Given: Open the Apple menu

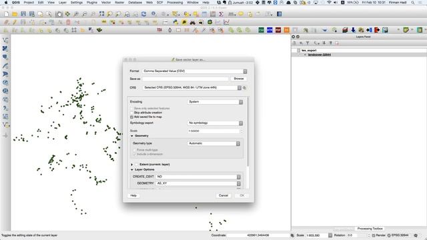Looking at the screenshot, I should click(x=6, y=3).
